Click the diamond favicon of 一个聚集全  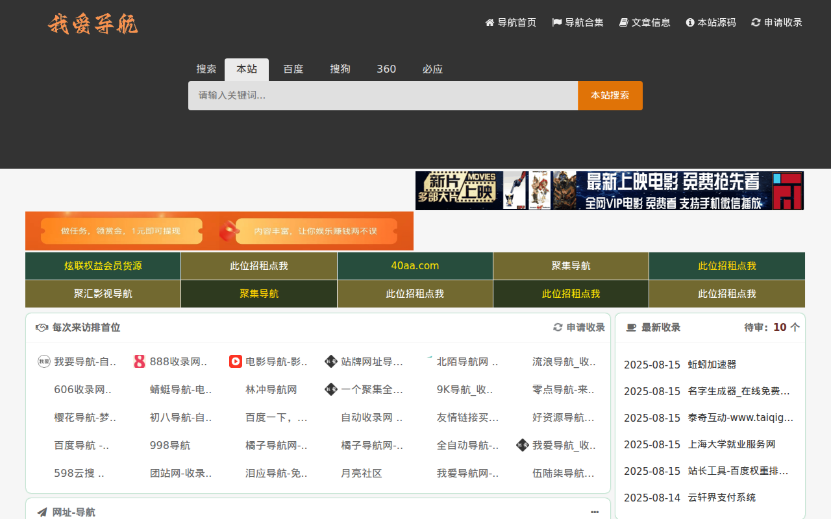pyautogui.click(x=331, y=389)
